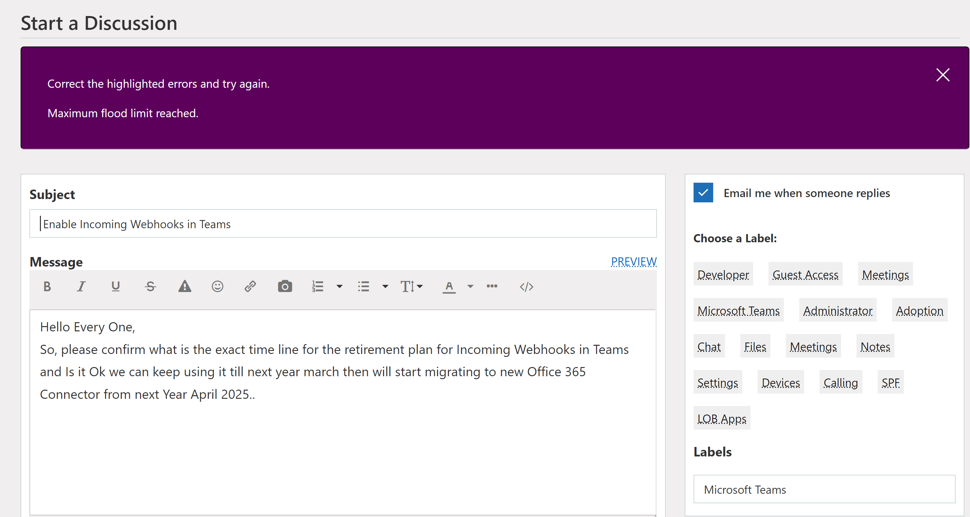
Task: Insert spoiler warning triangle icon
Action: pyautogui.click(x=185, y=287)
